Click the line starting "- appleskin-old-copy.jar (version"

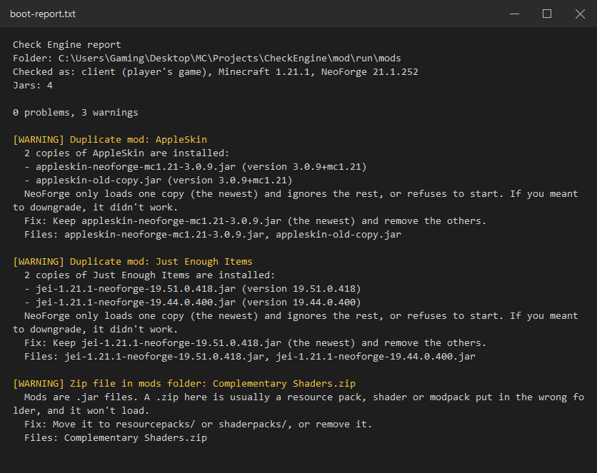tap(159, 180)
